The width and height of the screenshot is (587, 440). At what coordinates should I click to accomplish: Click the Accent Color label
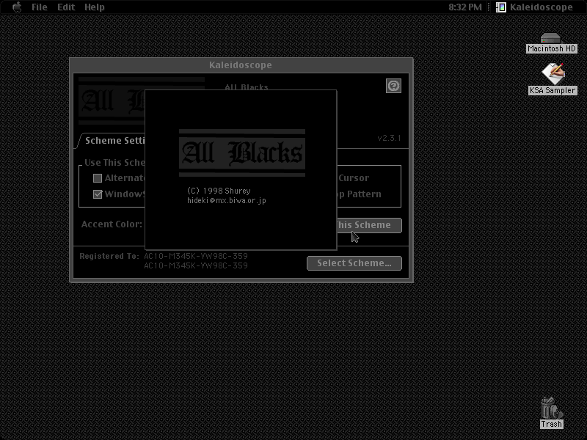(x=112, y=224)
